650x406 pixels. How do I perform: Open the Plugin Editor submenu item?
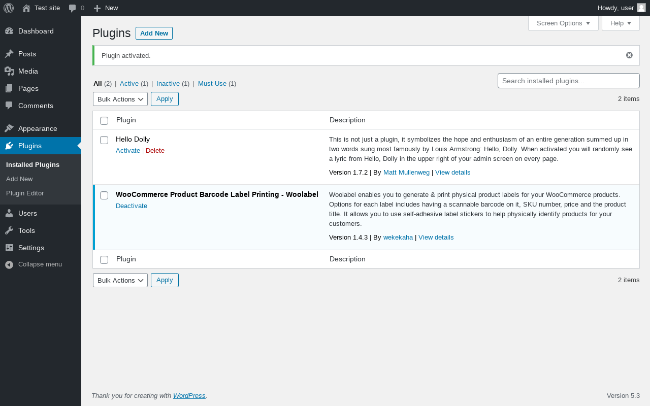[x=25, y=193]
